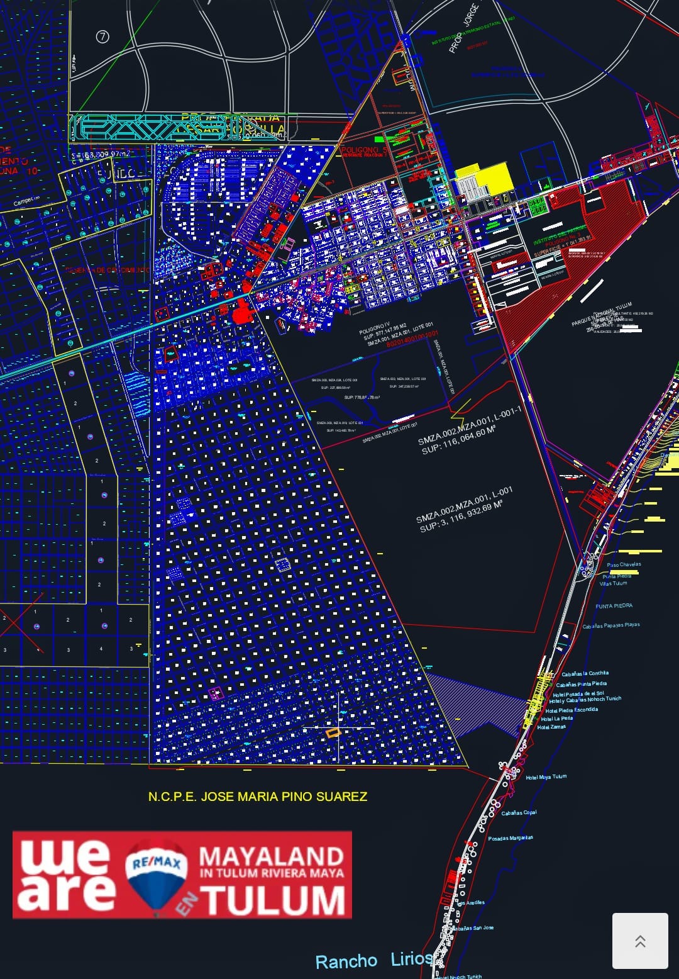The width and height of the screenshot is (679, 979).
Task: Select the 'Rancho Lirios' label
Action: coord(373,960)
